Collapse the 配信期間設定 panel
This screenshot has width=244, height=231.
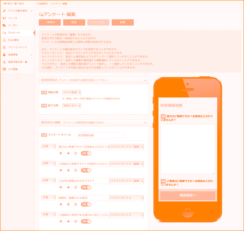click(145, 81)
